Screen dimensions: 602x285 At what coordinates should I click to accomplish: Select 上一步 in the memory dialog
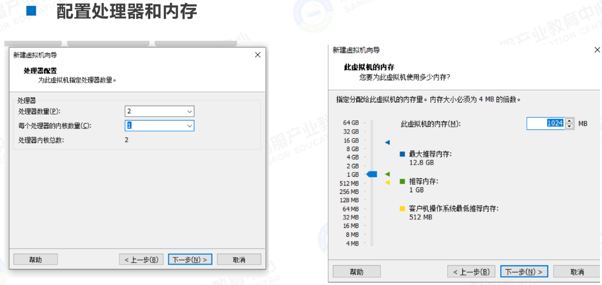471,272
